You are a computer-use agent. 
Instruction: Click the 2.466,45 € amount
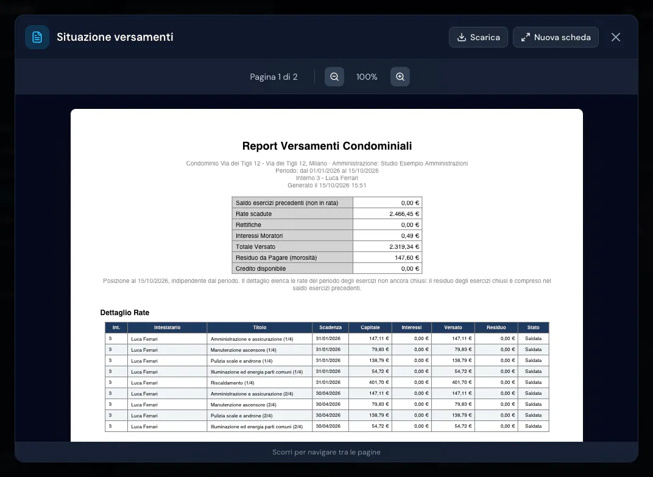click(404, 214)
